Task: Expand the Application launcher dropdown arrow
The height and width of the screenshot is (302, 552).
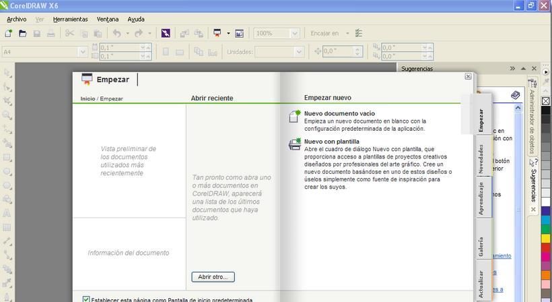Action: pos(228,33)
